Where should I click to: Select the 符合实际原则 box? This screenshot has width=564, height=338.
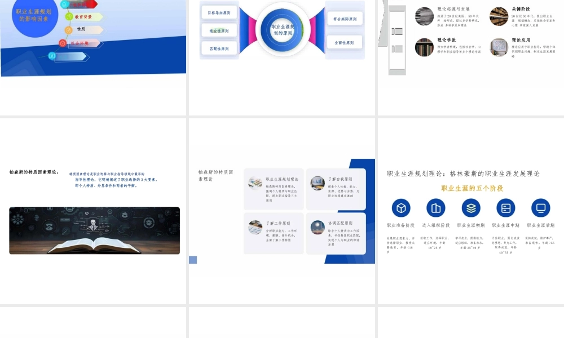coord(345,19)
